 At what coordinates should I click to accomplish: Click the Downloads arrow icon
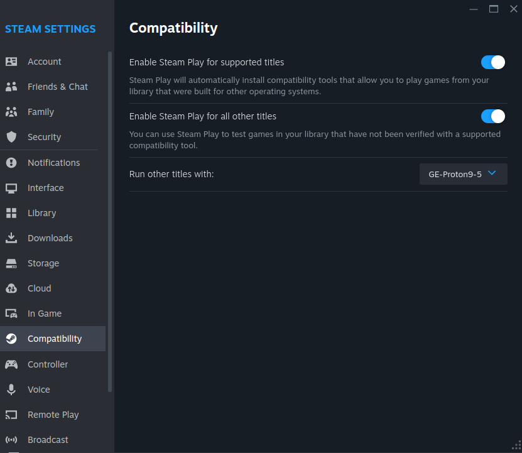pos(11,238)
